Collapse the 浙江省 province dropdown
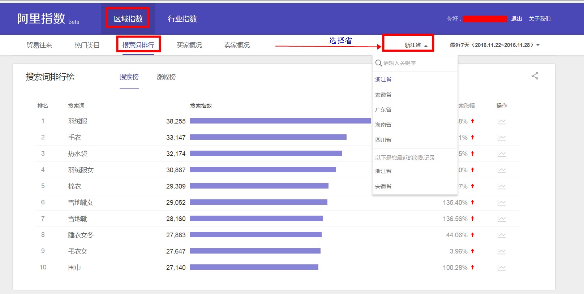 (416, 45)
